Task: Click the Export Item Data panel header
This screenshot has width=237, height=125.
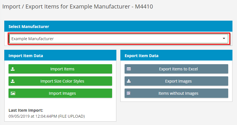Action: click(x=142, y=56)
